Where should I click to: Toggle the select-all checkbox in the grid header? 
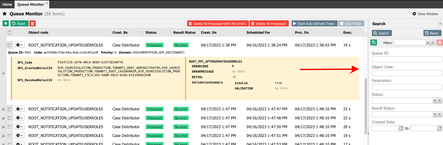10,32
